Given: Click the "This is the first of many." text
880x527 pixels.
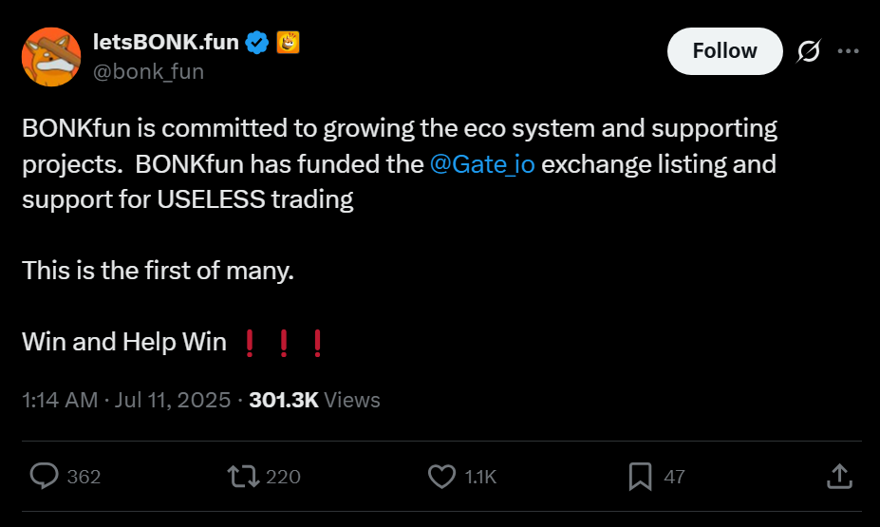Looking at the screenshot, I should pos(159,271).
